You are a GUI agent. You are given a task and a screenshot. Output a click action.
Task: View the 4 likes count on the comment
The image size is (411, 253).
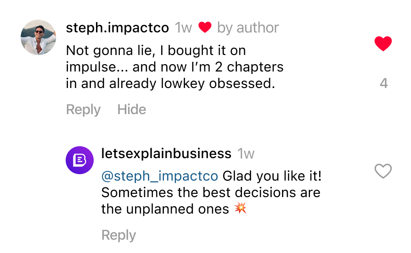click(x=384, y=83)
